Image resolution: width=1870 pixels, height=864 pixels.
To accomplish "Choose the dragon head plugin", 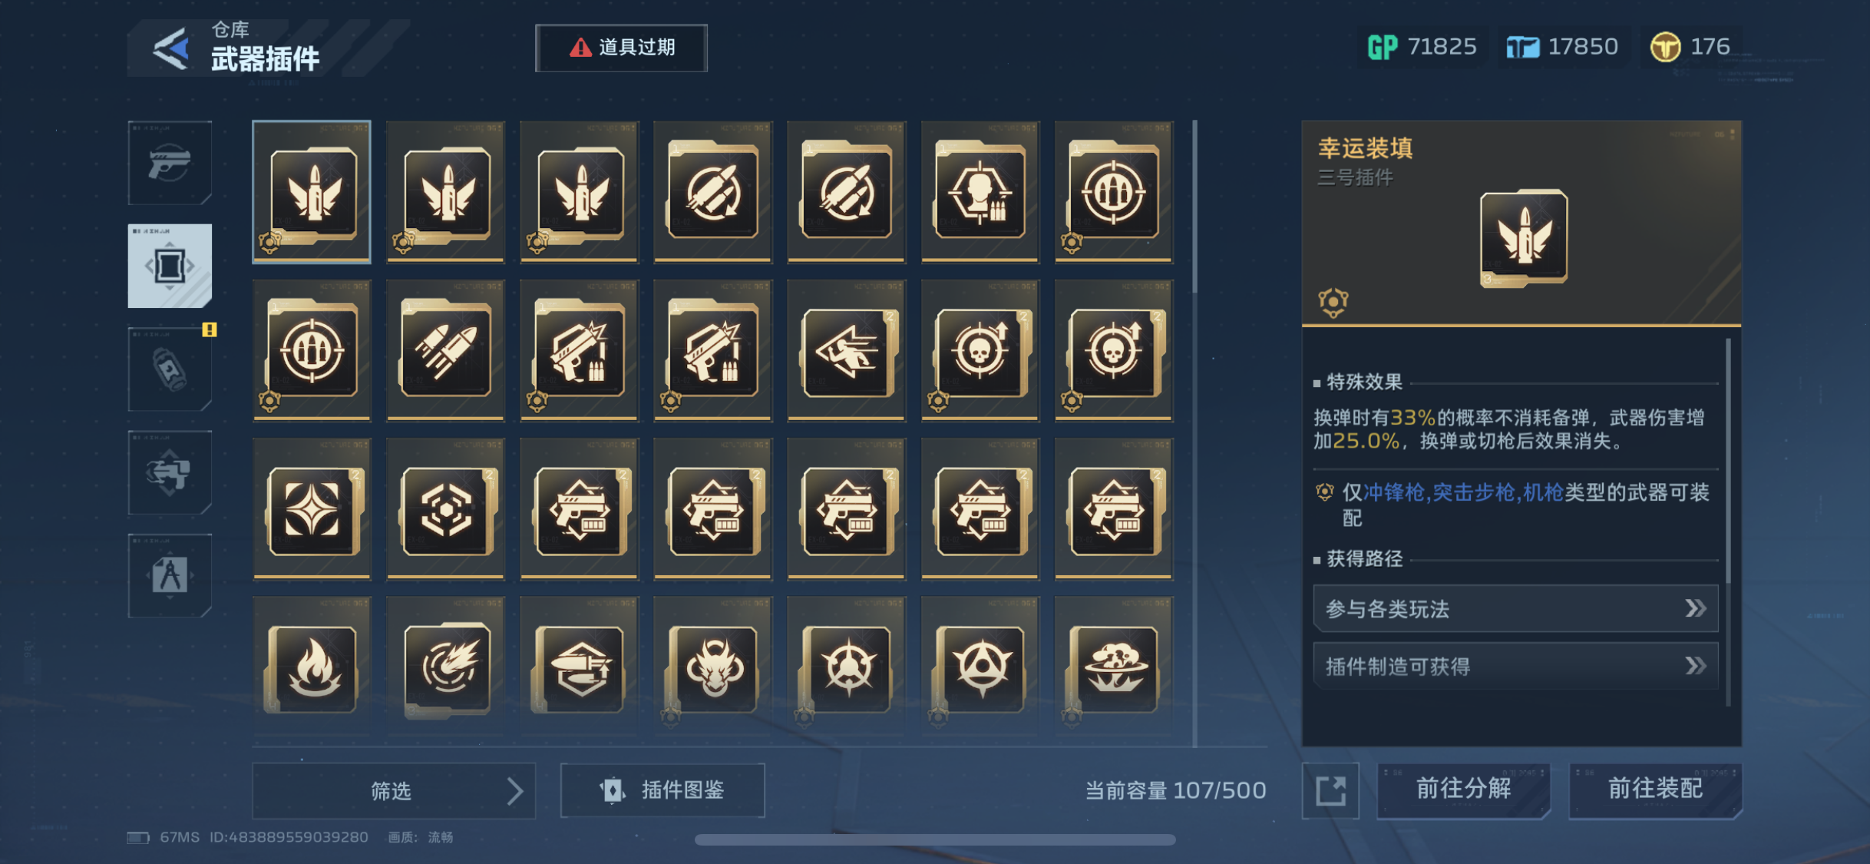I will pyautogui.click(x=712, y=667).
